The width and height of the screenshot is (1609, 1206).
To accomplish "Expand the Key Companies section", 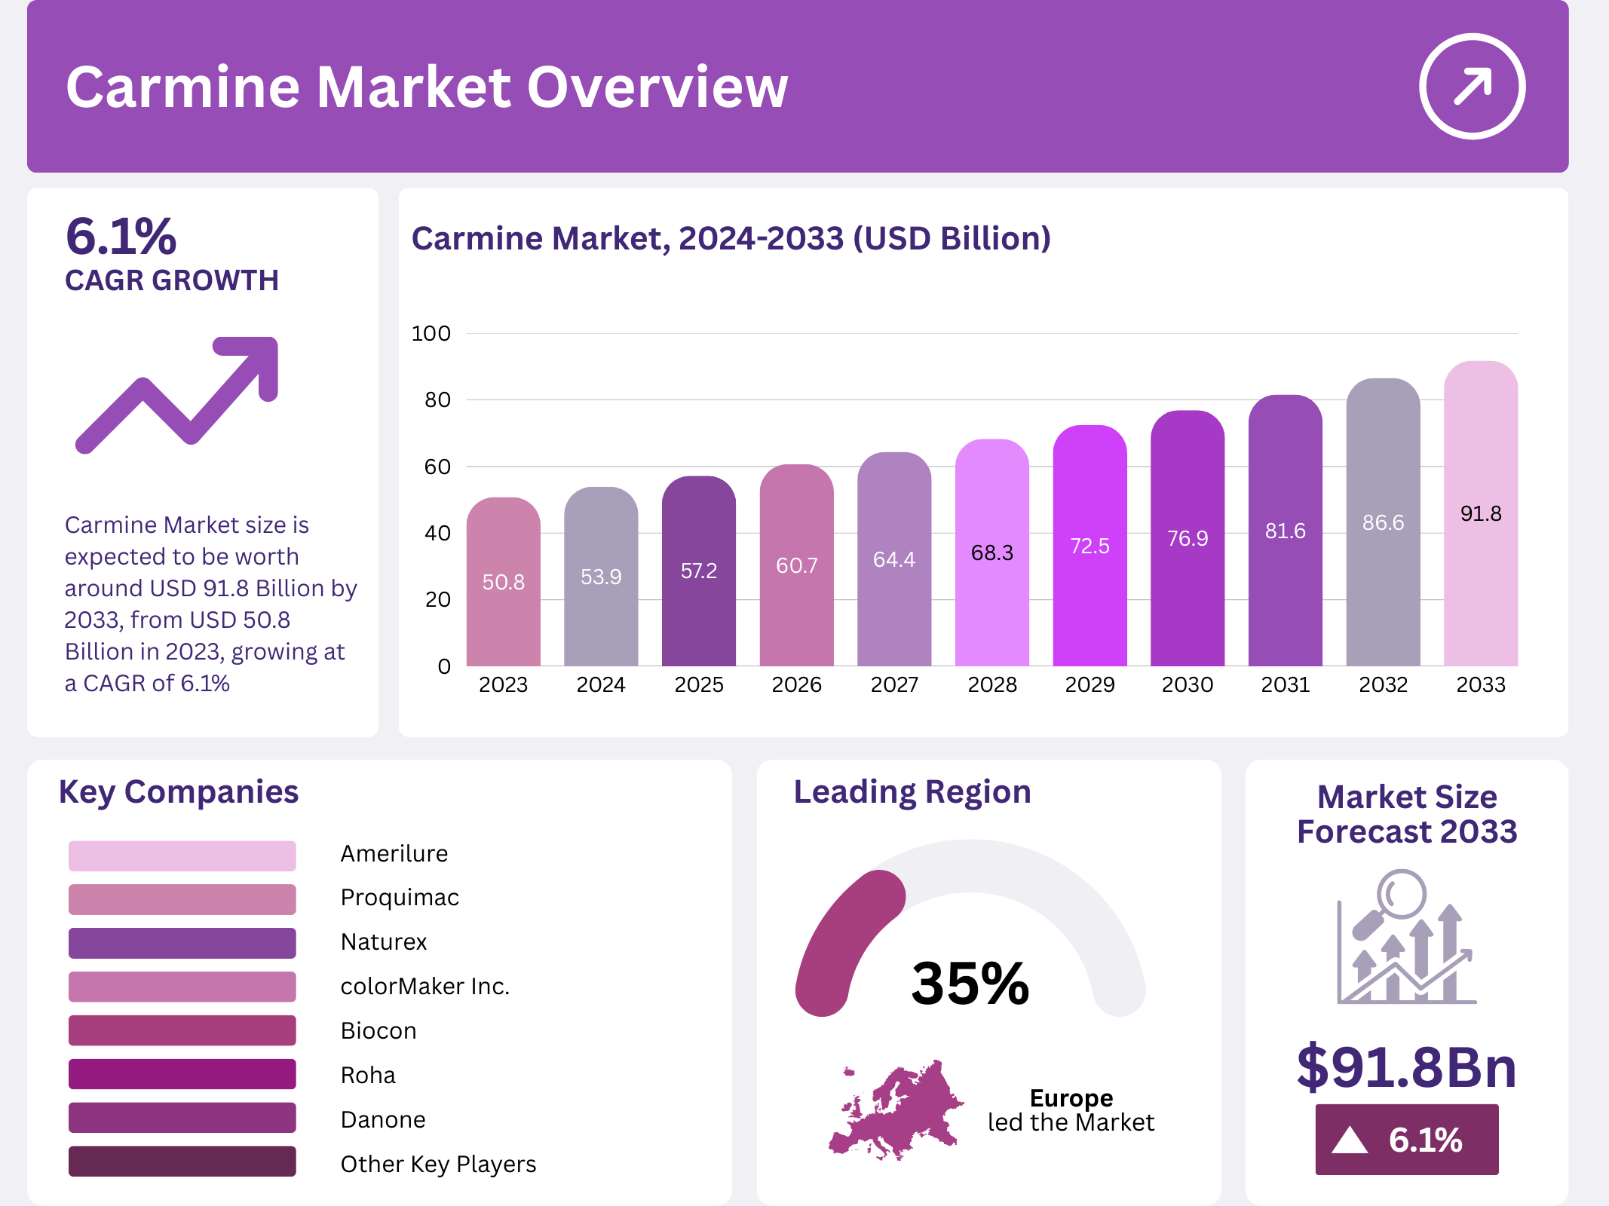I will pos(179,792).
